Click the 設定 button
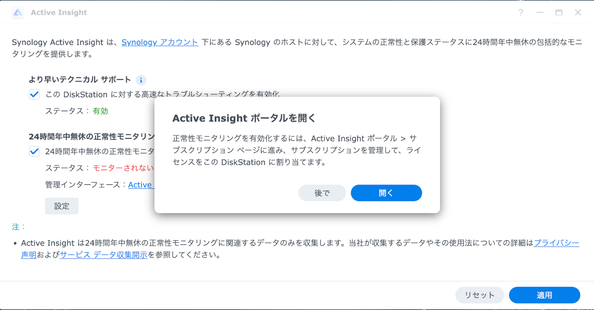The image size is (594, 310). tap(61, 206)
